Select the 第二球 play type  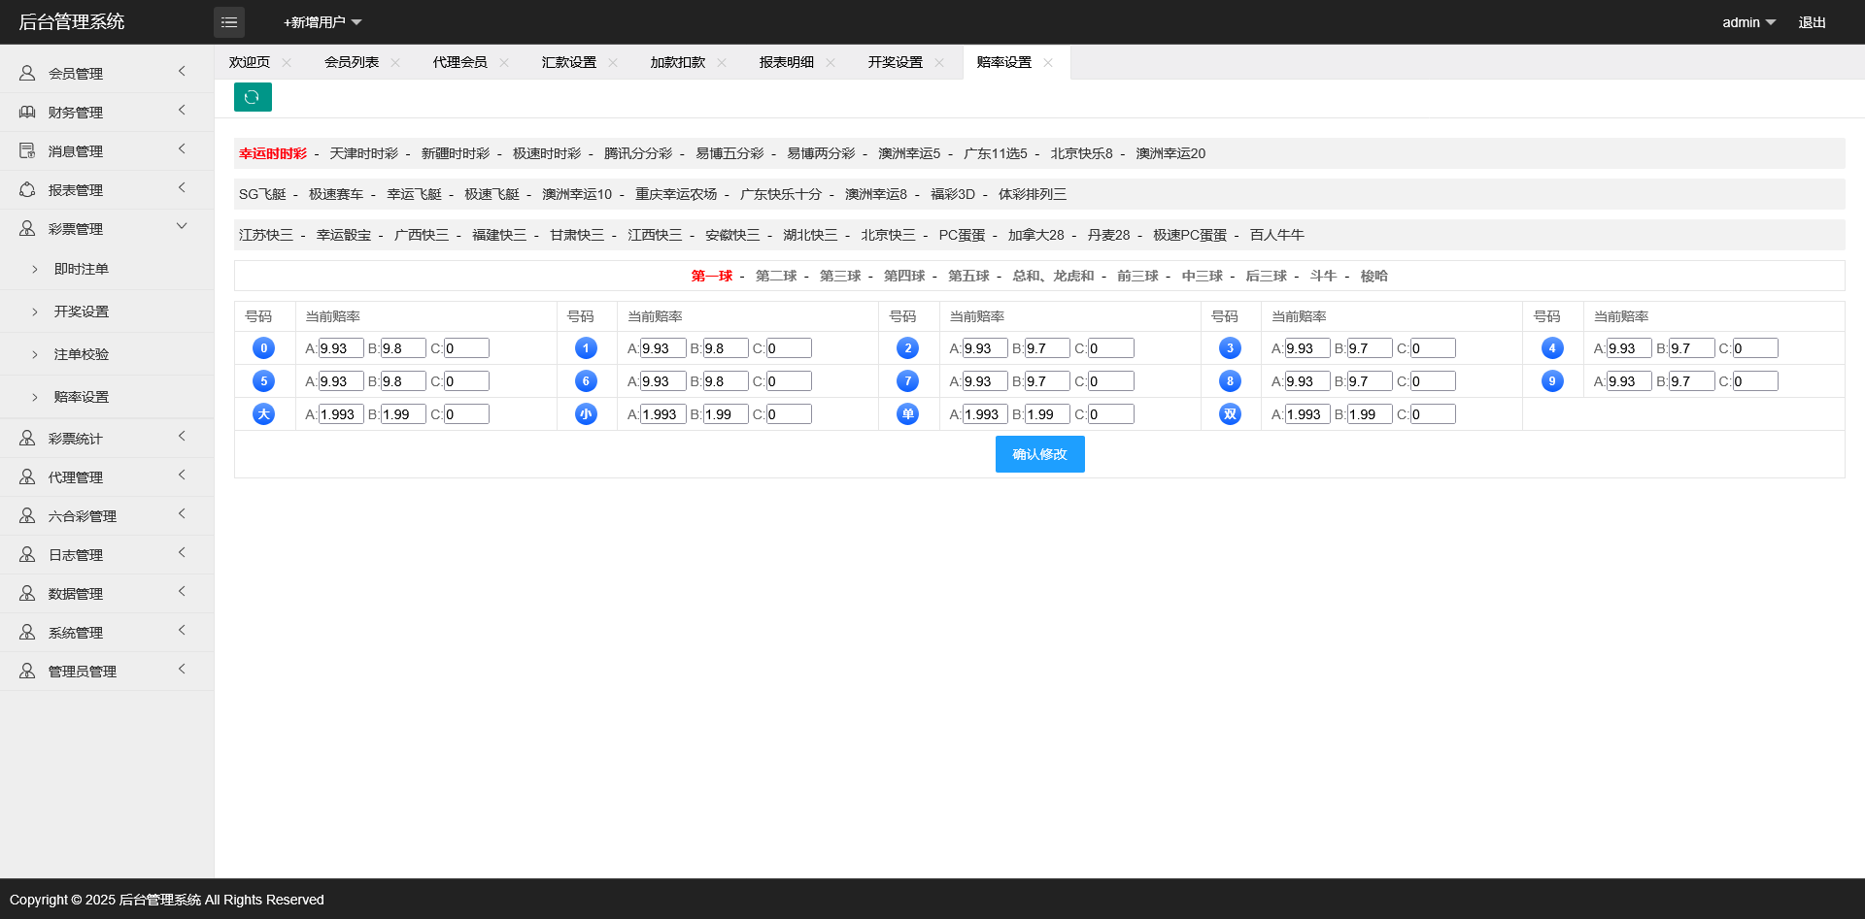click(776, 276)
